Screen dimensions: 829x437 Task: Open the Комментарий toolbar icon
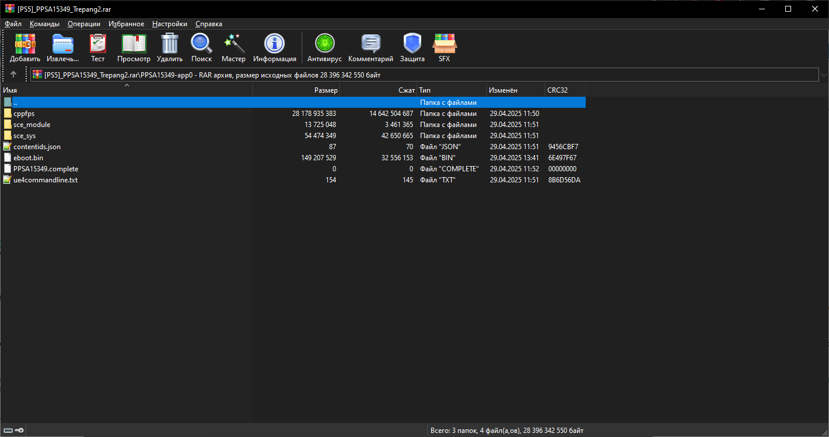tap(370, 44)
